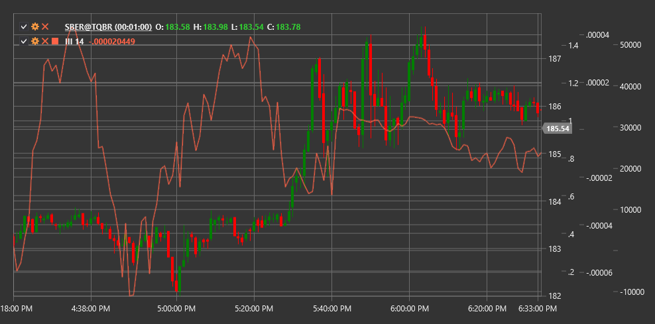
Task: Click 6:00:00 PM time axis label
Action: [409, 309]
